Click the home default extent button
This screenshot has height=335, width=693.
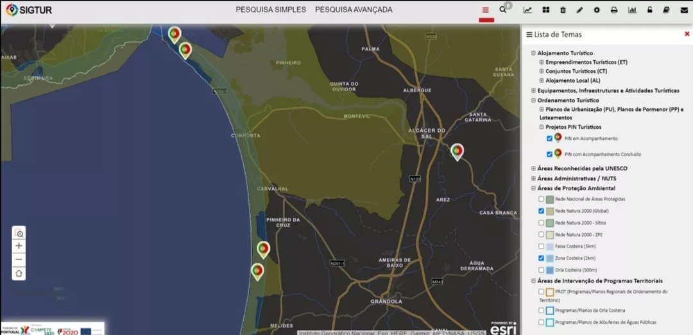19,274
